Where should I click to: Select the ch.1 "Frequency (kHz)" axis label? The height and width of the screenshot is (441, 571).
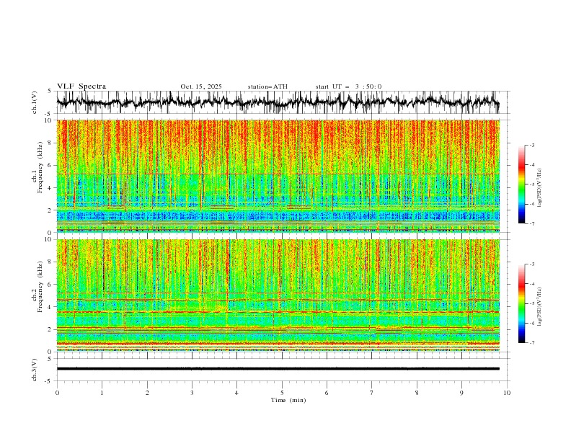(x=40, y=167)
